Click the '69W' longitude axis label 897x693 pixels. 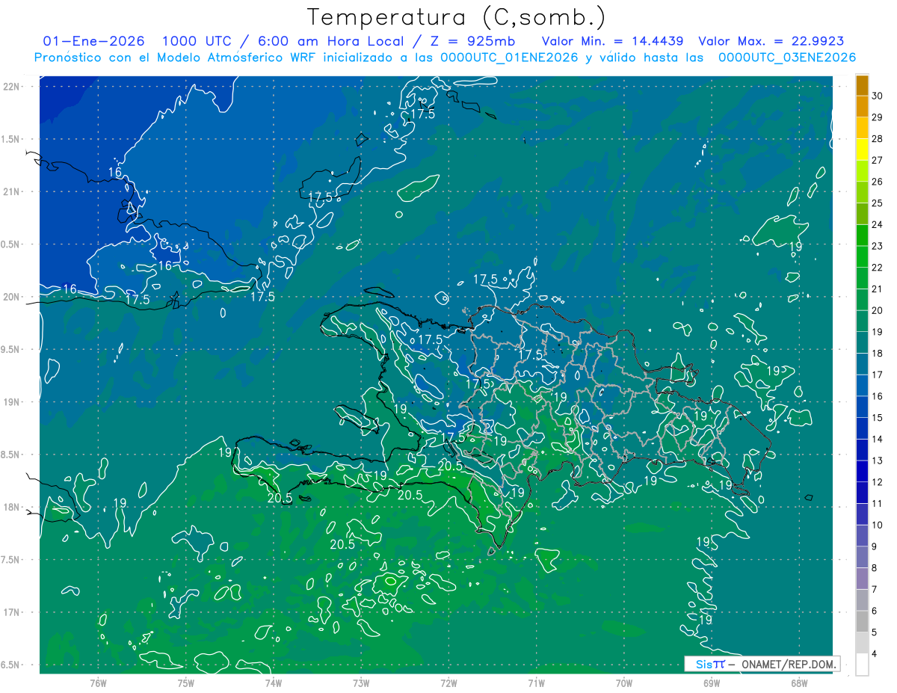[x=711, y=683]
